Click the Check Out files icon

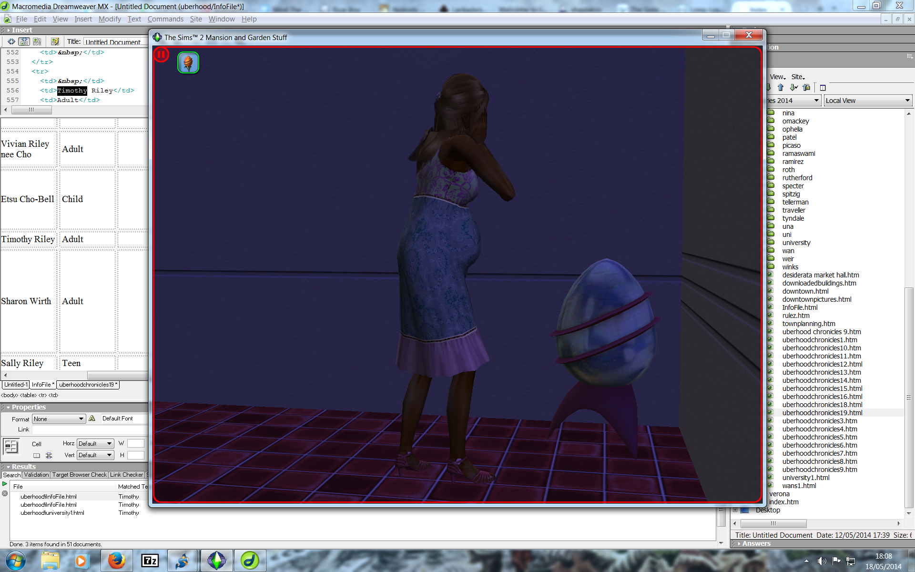794,88
